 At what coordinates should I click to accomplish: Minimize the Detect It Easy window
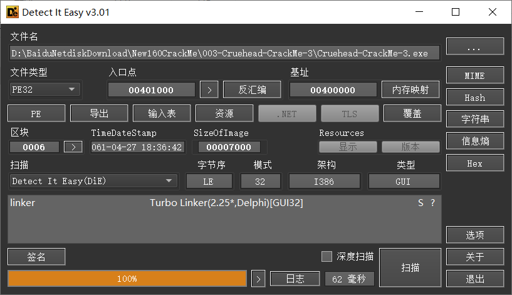click(x=419, y=12)
